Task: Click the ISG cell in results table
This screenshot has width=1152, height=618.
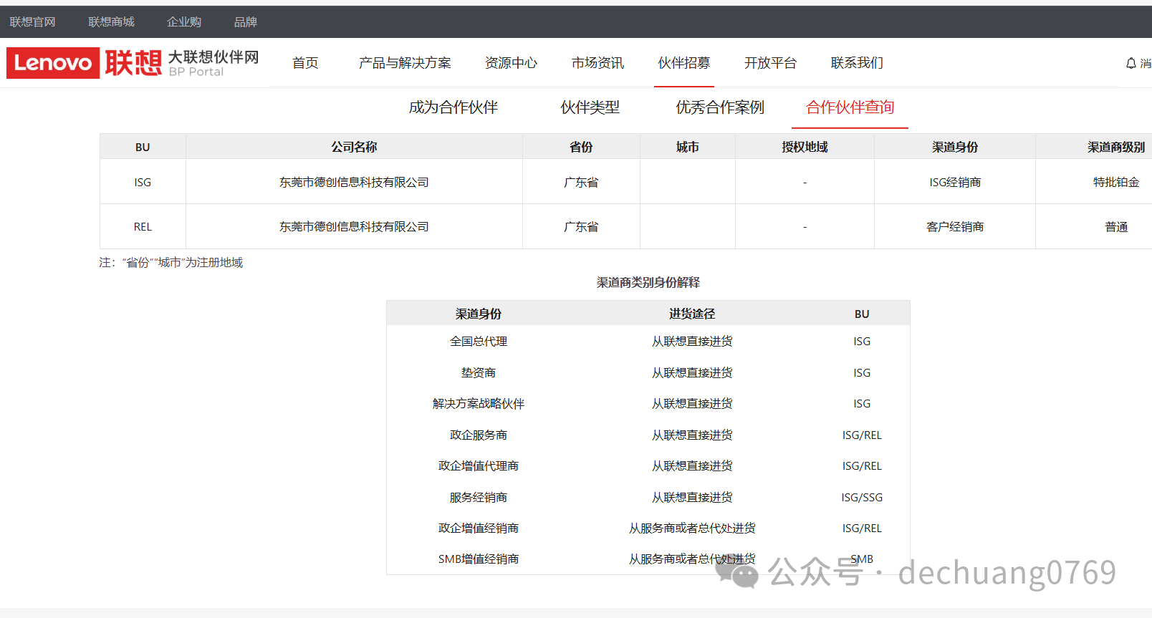Action: pyautogui.click(x=143, y=183)
